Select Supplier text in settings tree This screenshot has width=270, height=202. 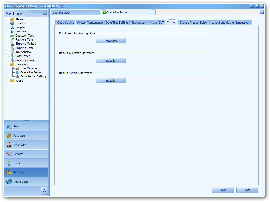pos(20,27)
